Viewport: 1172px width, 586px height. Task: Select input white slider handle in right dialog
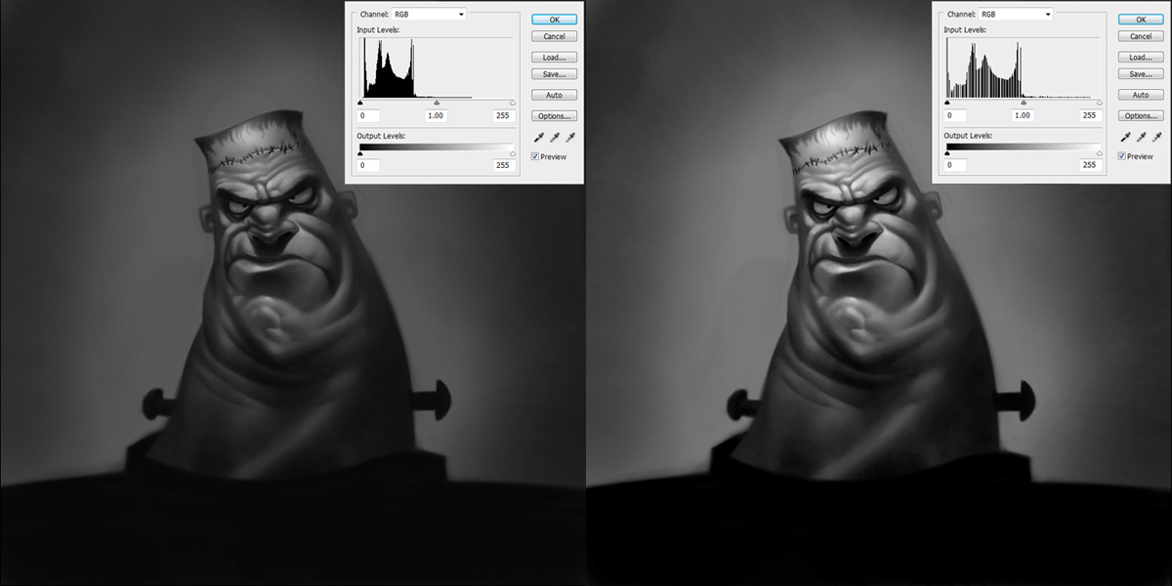(x=1099, y=103)
